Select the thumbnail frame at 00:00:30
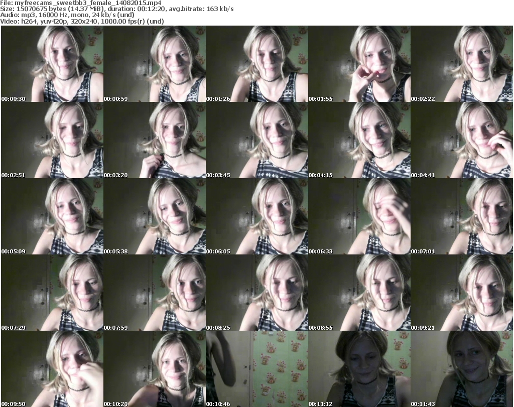 (x=52, y=64)
